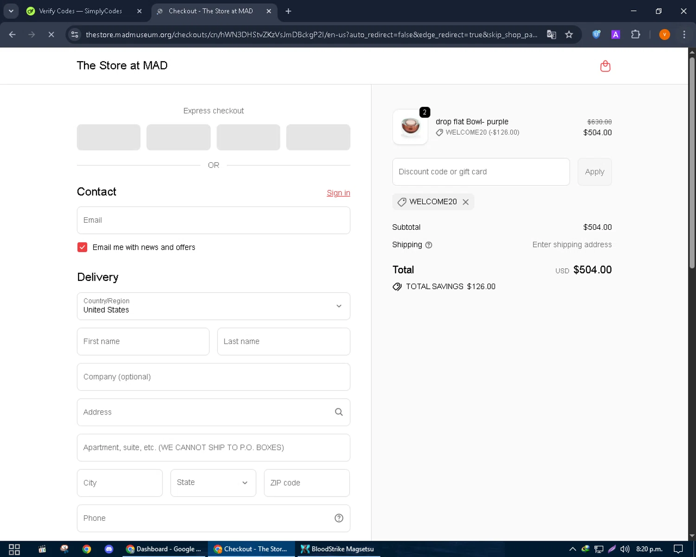
Task: Open the shopping bag cart icon
Action: click(605, 66)
